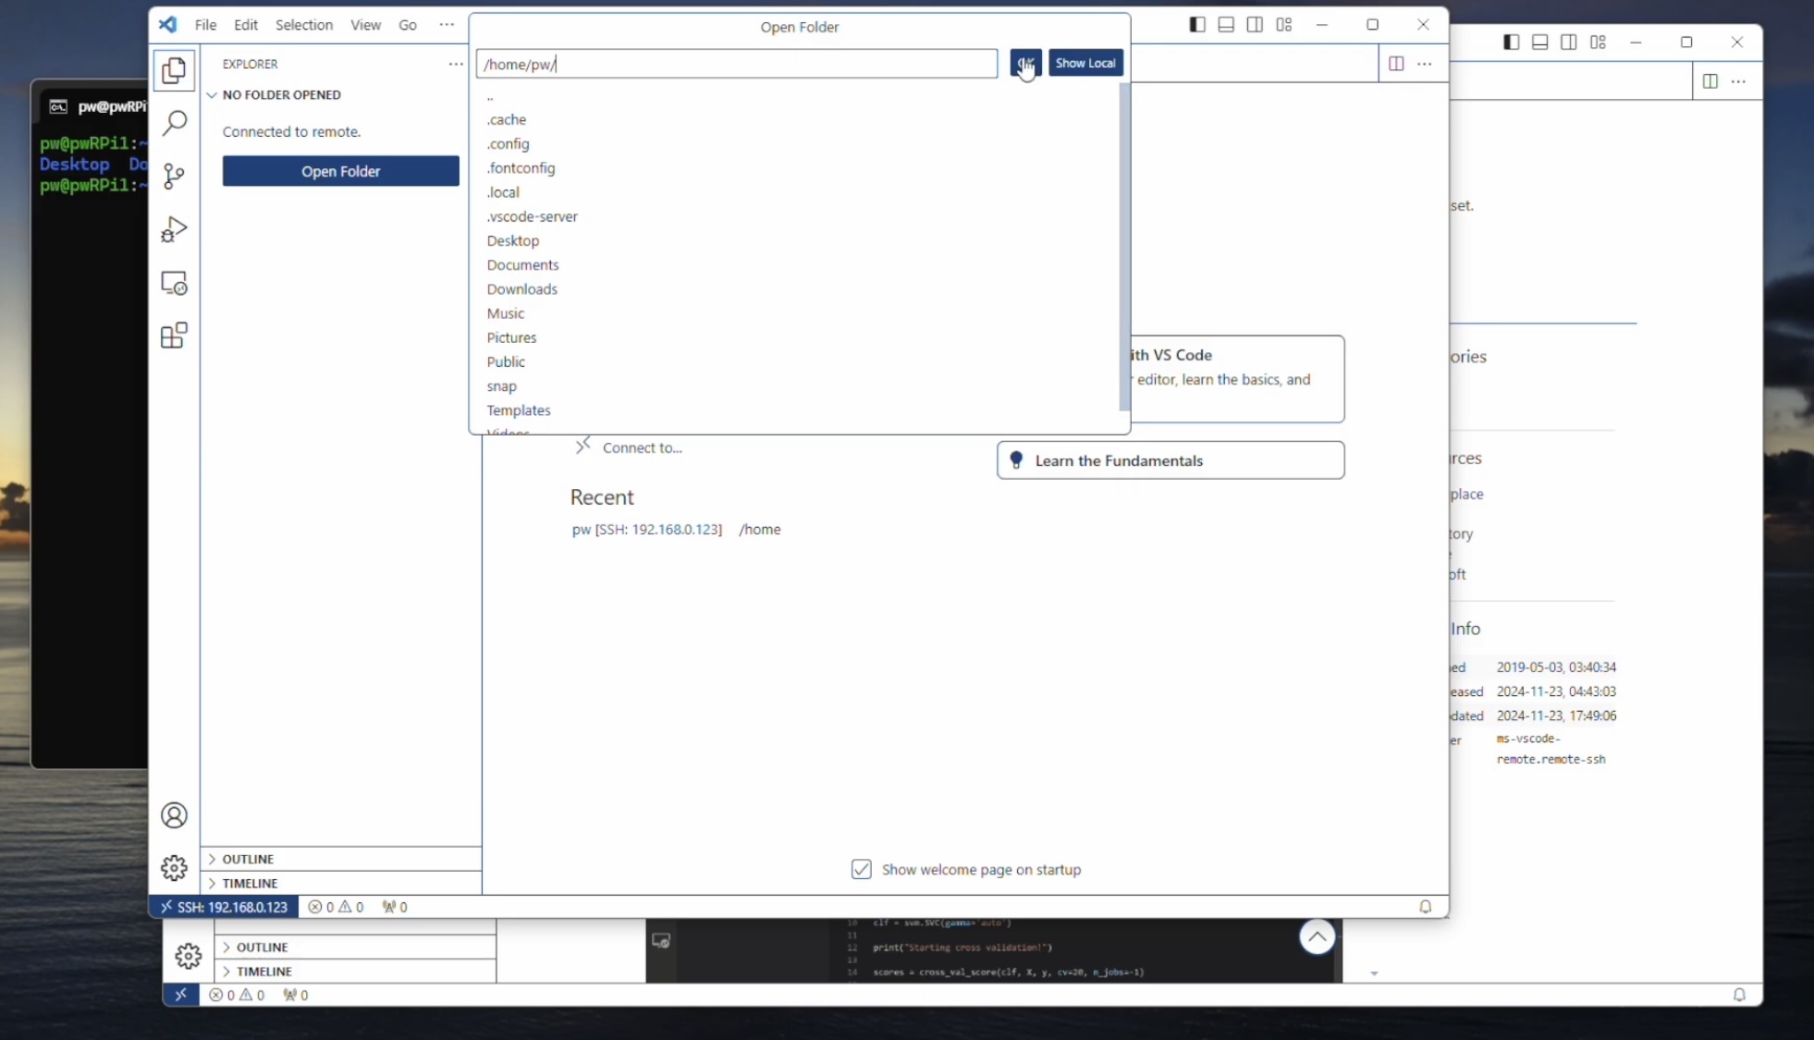Screen dimensions: 1814x1040
Task: Open the Search view in activity bar
Action: coord(174,123)
